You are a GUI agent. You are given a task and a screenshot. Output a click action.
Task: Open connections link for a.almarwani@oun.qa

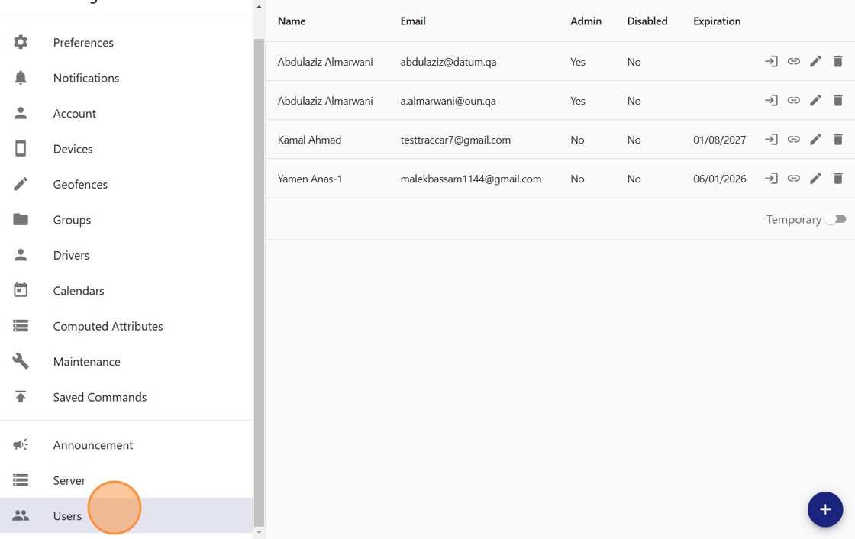click(x=794, y=101)
